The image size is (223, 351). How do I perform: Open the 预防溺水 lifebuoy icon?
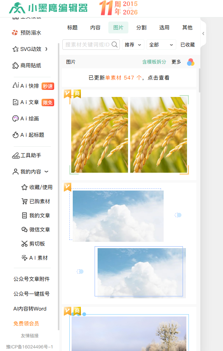point(15,33)
